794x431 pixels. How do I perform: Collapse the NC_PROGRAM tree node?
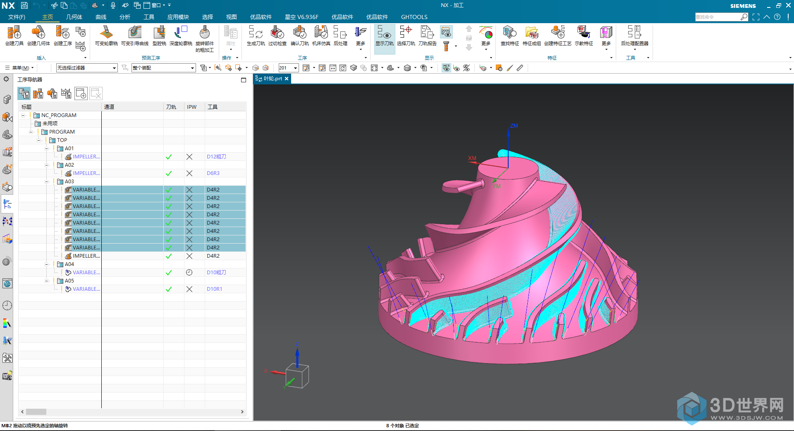(x=24, y=115)
